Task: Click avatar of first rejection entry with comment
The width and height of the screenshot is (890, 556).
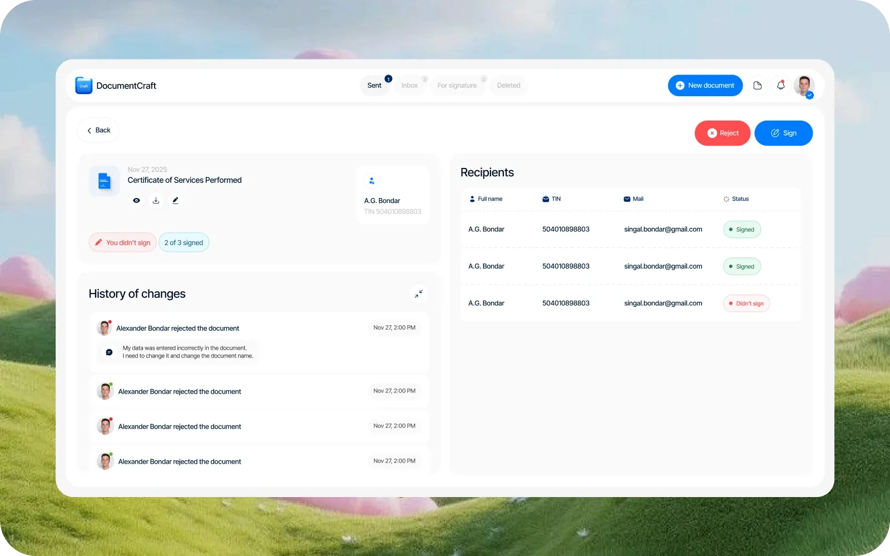Action: pyautogui.click(x=104, y=328)
